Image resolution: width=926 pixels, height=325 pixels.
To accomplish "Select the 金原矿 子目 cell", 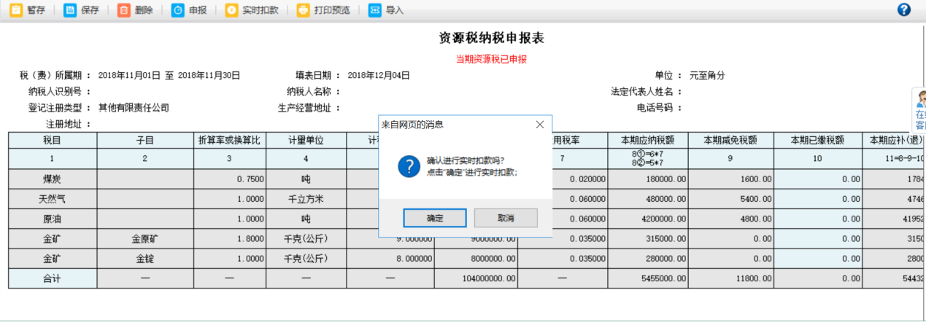I will click(144, 238).
